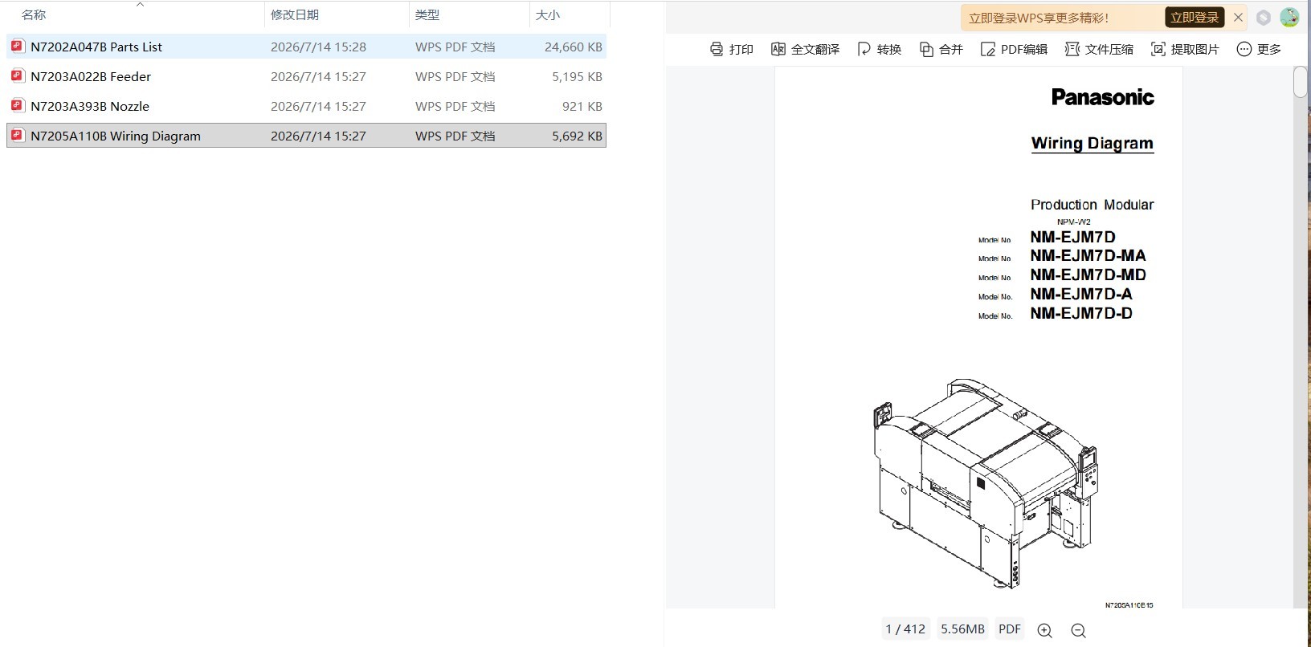
Task: Select the N7203A393B Nozzle file
Action: (306, 106)
